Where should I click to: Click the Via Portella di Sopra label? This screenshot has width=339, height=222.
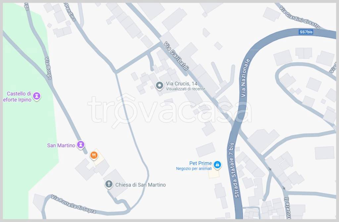(74, 204)
